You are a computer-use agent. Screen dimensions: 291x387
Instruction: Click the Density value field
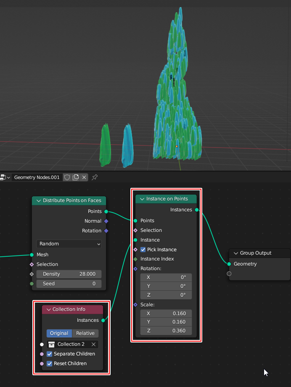pyautogui.click(x=69, y=274)
